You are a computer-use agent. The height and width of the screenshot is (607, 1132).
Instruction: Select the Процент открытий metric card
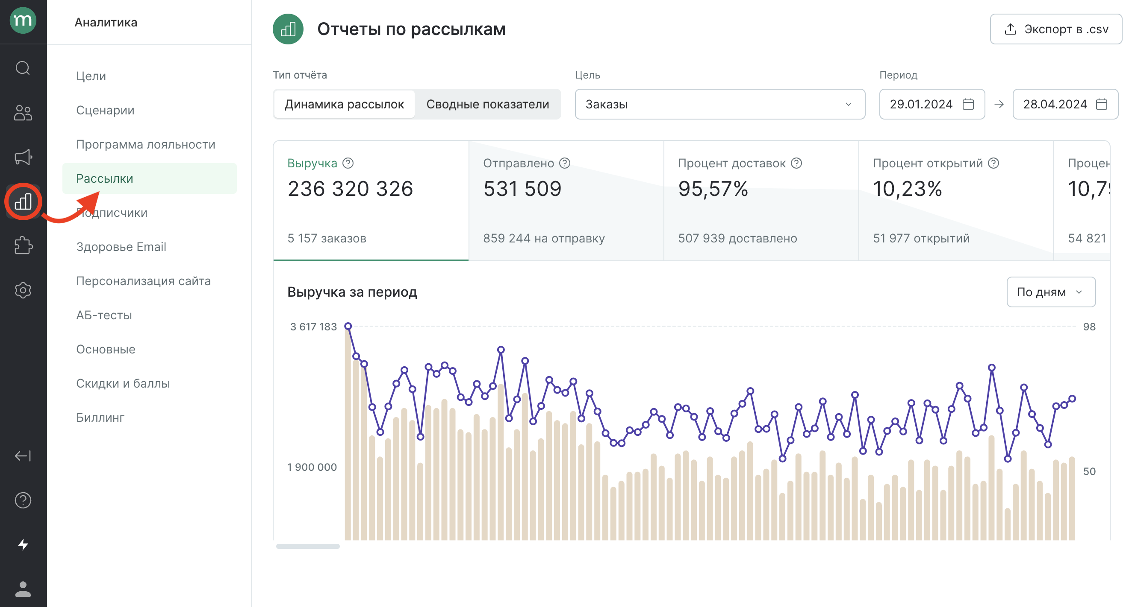(x=956, y=201)
